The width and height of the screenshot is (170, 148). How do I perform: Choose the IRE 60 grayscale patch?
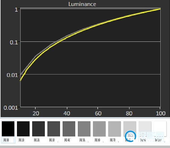pos(99,129)
